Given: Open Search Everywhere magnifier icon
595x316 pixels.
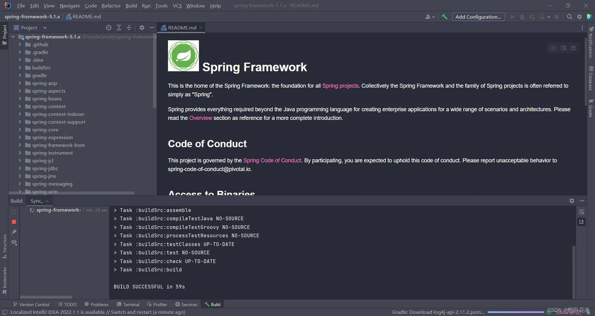Looking at the screenshot, I should click(x=569, y=17).
